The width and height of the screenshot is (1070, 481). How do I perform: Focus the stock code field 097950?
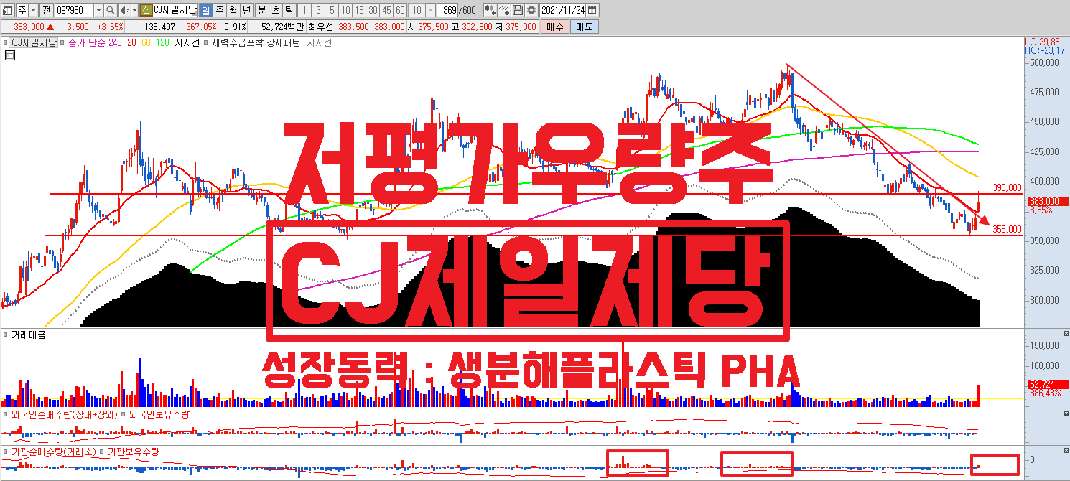click(73, 10)
